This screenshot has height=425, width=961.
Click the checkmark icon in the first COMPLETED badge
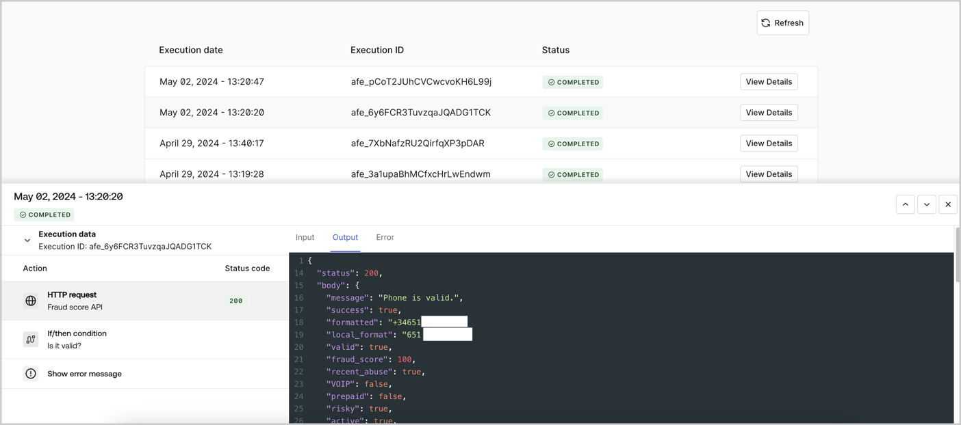pyautogui.click(x=551, y=81)
